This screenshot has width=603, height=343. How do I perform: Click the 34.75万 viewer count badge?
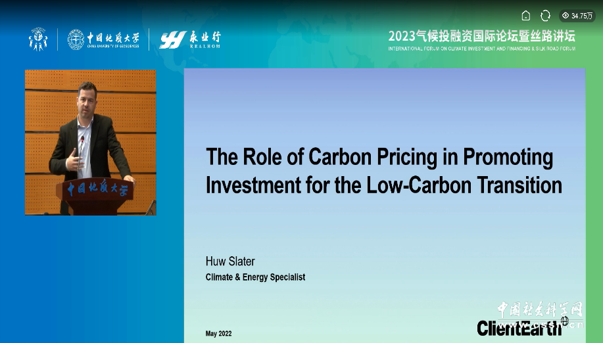point(577,16)
